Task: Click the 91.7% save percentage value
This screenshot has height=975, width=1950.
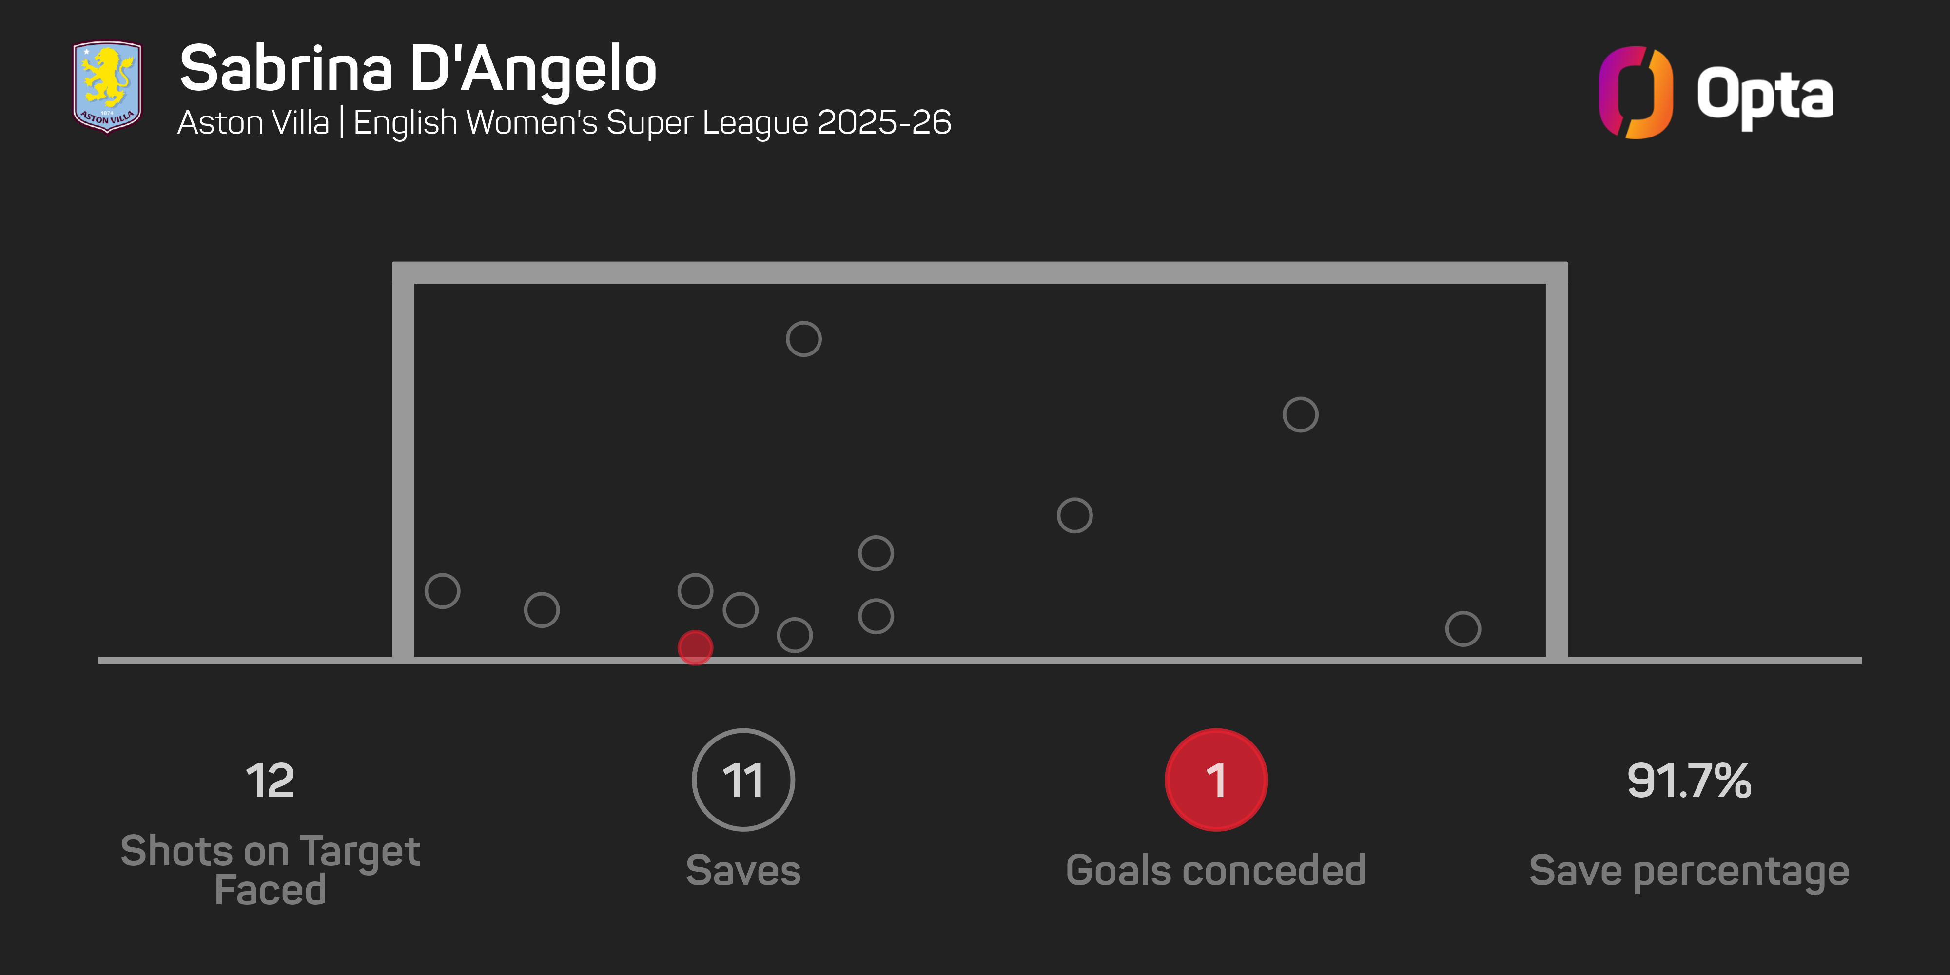Action: (1689, 780)
